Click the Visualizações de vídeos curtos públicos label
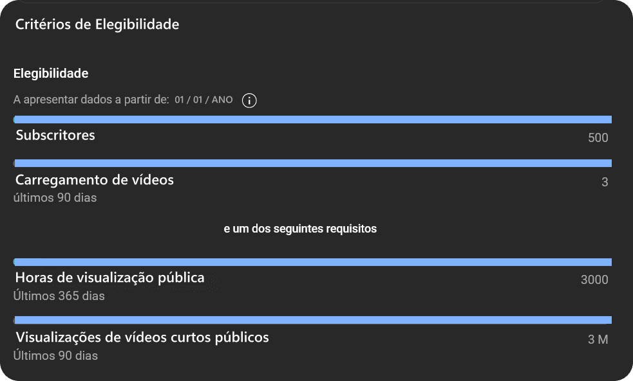This screenshot has width=633, height=381. click(142, 337)
